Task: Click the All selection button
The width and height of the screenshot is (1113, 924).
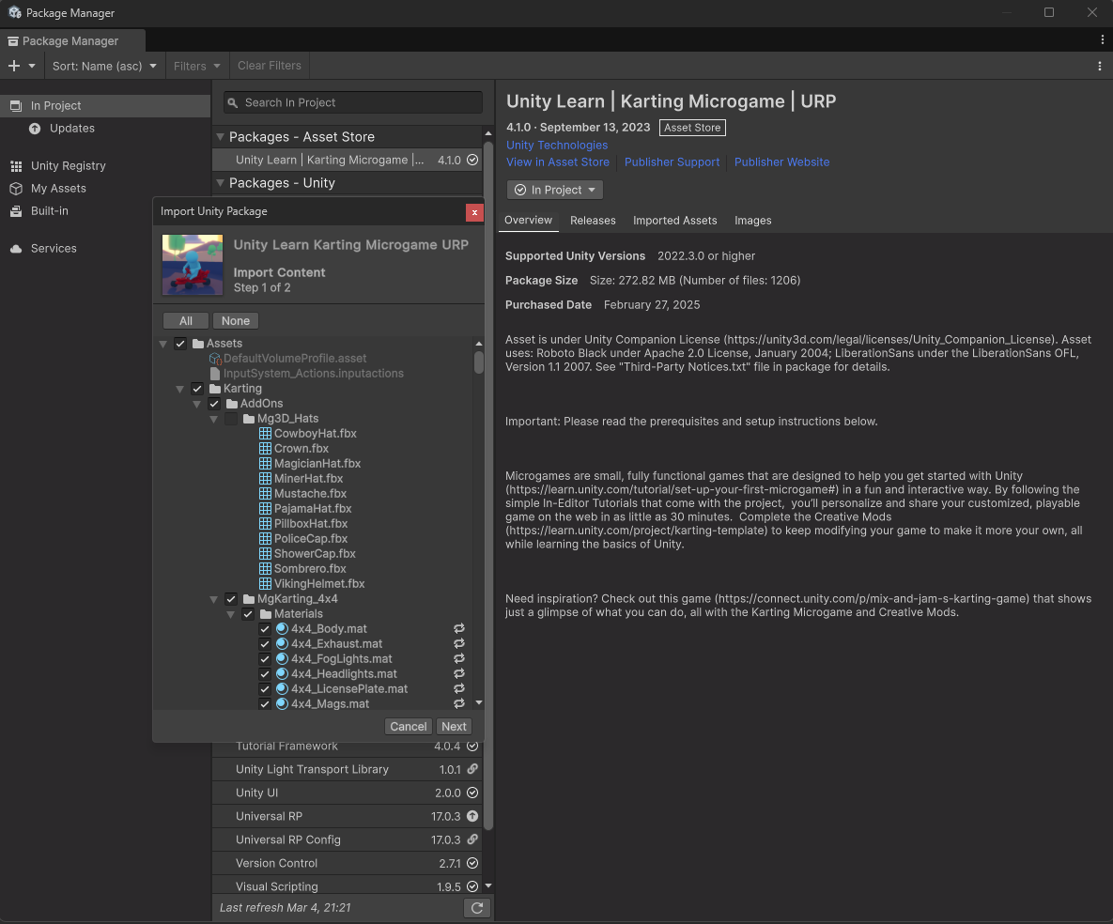Action: point(186,321)
